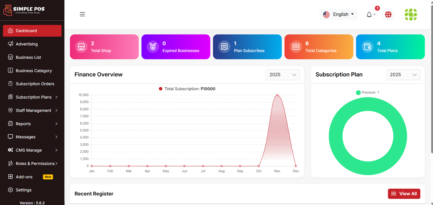The image size is (433, 205).
Task: Toggle the Premium legend in Subscription Plan
Action: pos(368,92)
